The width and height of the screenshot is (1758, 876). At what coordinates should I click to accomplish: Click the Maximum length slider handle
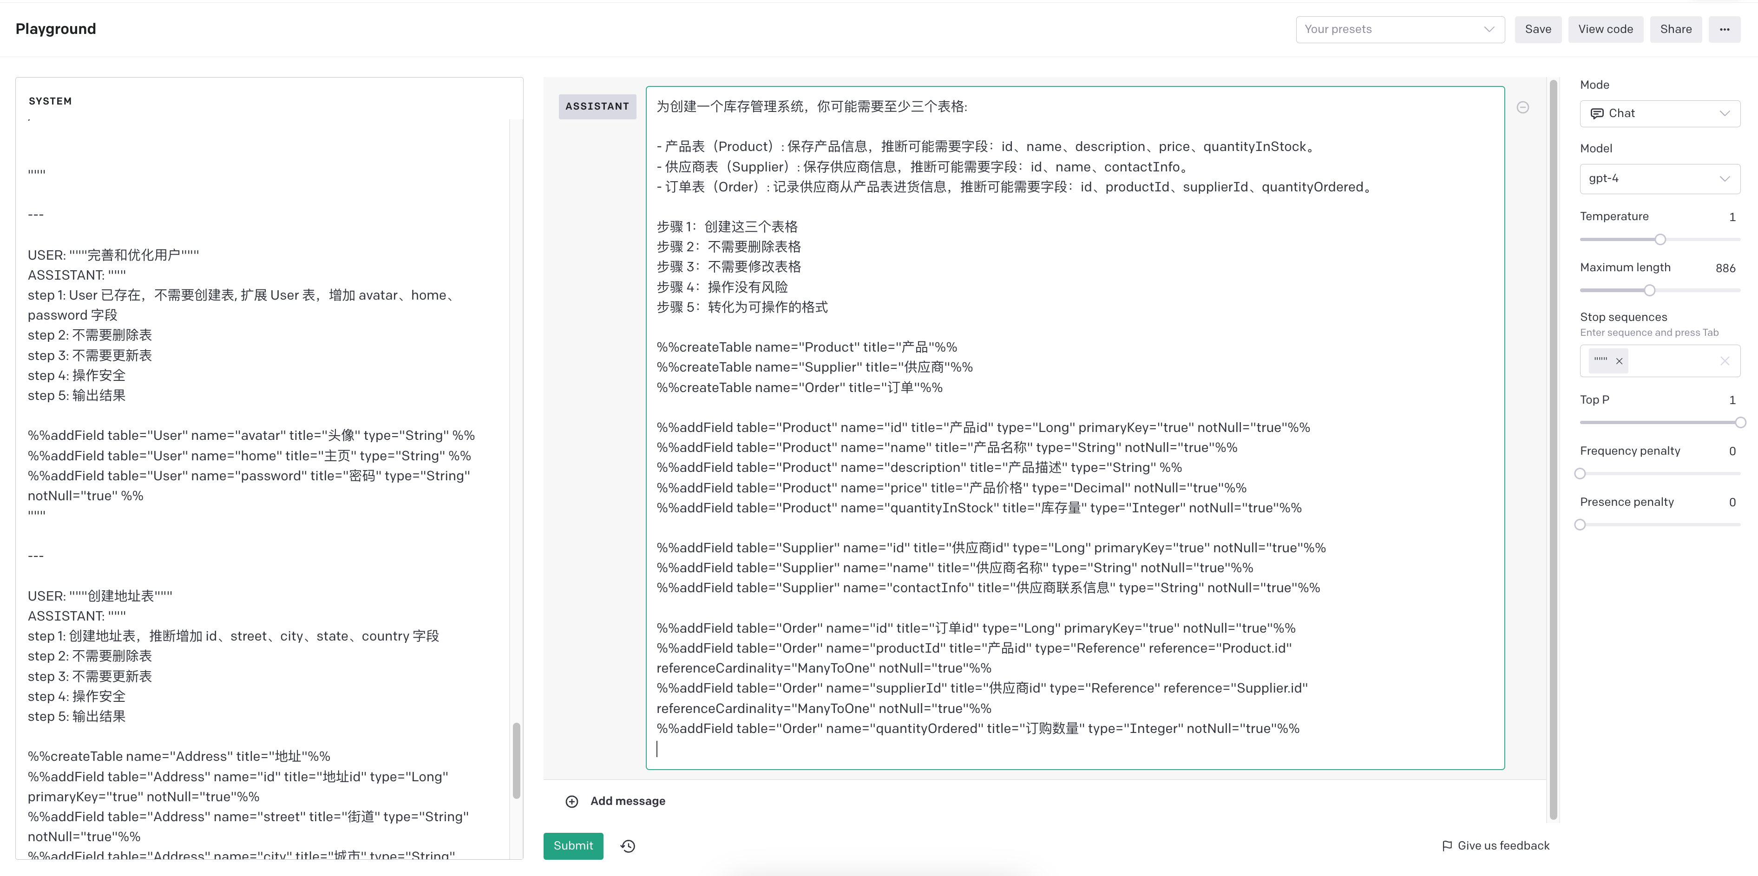pyautogui.click(x=1649, y=290)
